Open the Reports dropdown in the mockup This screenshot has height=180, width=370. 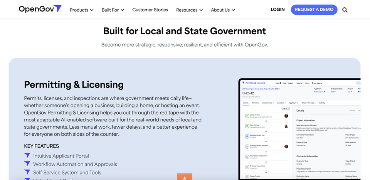(x=300, y=83)
